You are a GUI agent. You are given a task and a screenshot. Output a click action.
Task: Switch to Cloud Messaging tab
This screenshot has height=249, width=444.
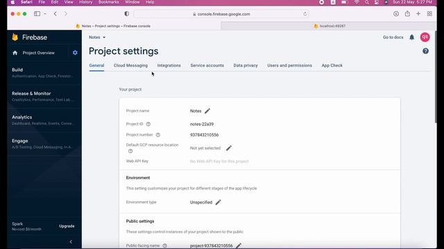click(130, 65)
